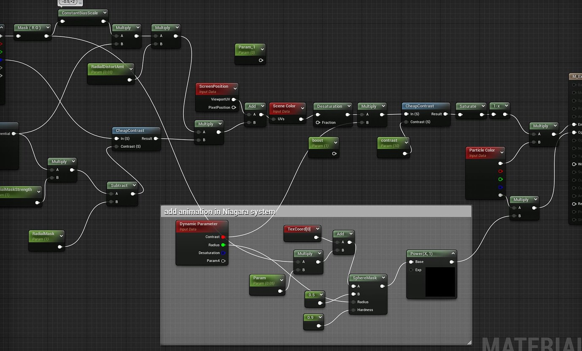Screen dimensions: 582x351
Task: Click the blue Desaturation pin on Dynamic Parameter
Action: pyautogui.click(x=223, y=253)
